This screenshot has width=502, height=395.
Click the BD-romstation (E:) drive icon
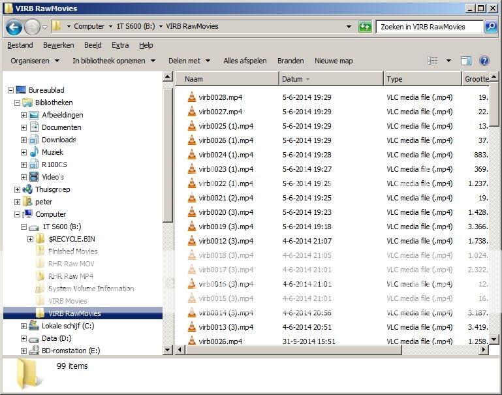click(34, 351)
